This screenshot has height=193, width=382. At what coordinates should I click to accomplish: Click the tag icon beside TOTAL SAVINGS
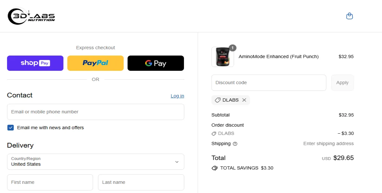pyautogui.click(x=215, y=168)
